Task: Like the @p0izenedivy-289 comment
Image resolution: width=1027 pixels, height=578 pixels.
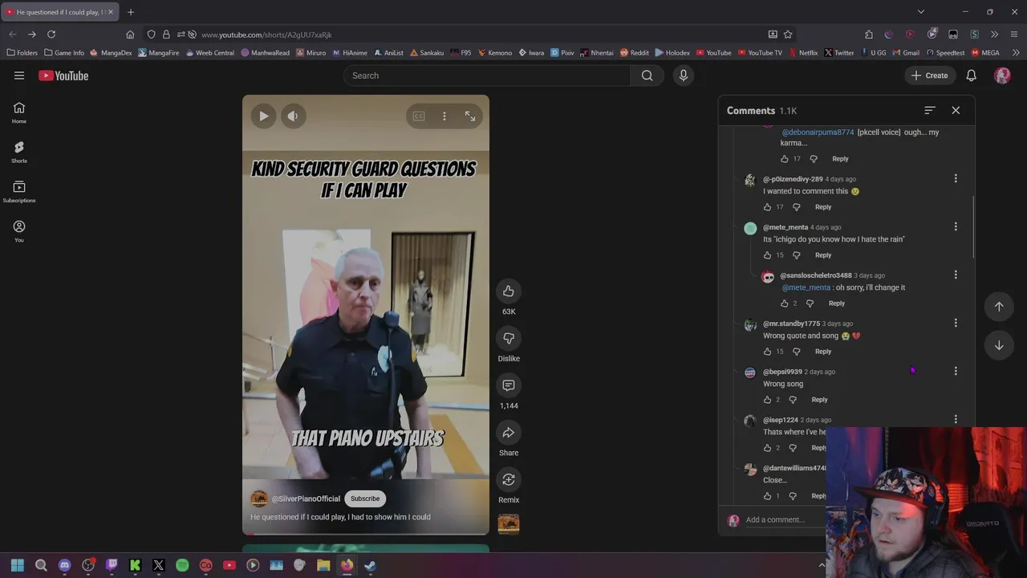Action: click(767, 207)
